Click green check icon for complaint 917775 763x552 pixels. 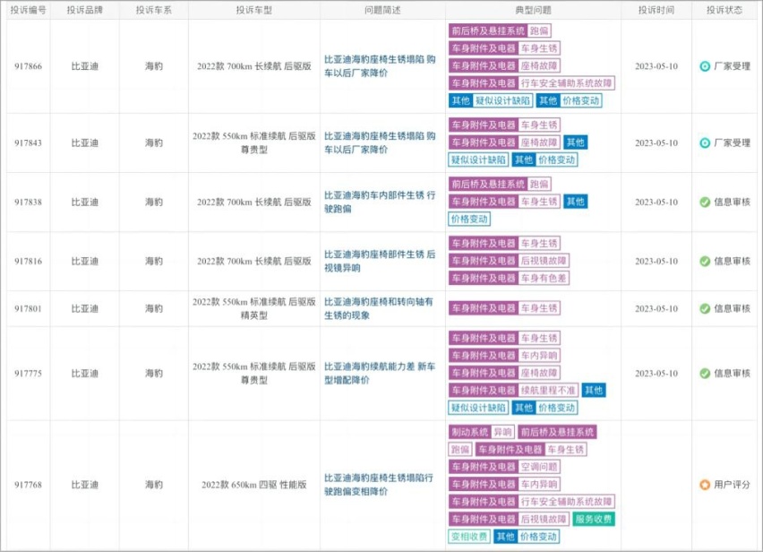[705, 373]
